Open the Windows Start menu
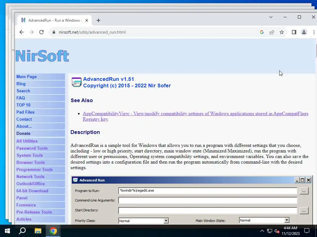Viewport: 317px width, 237px height. [7, 231]
